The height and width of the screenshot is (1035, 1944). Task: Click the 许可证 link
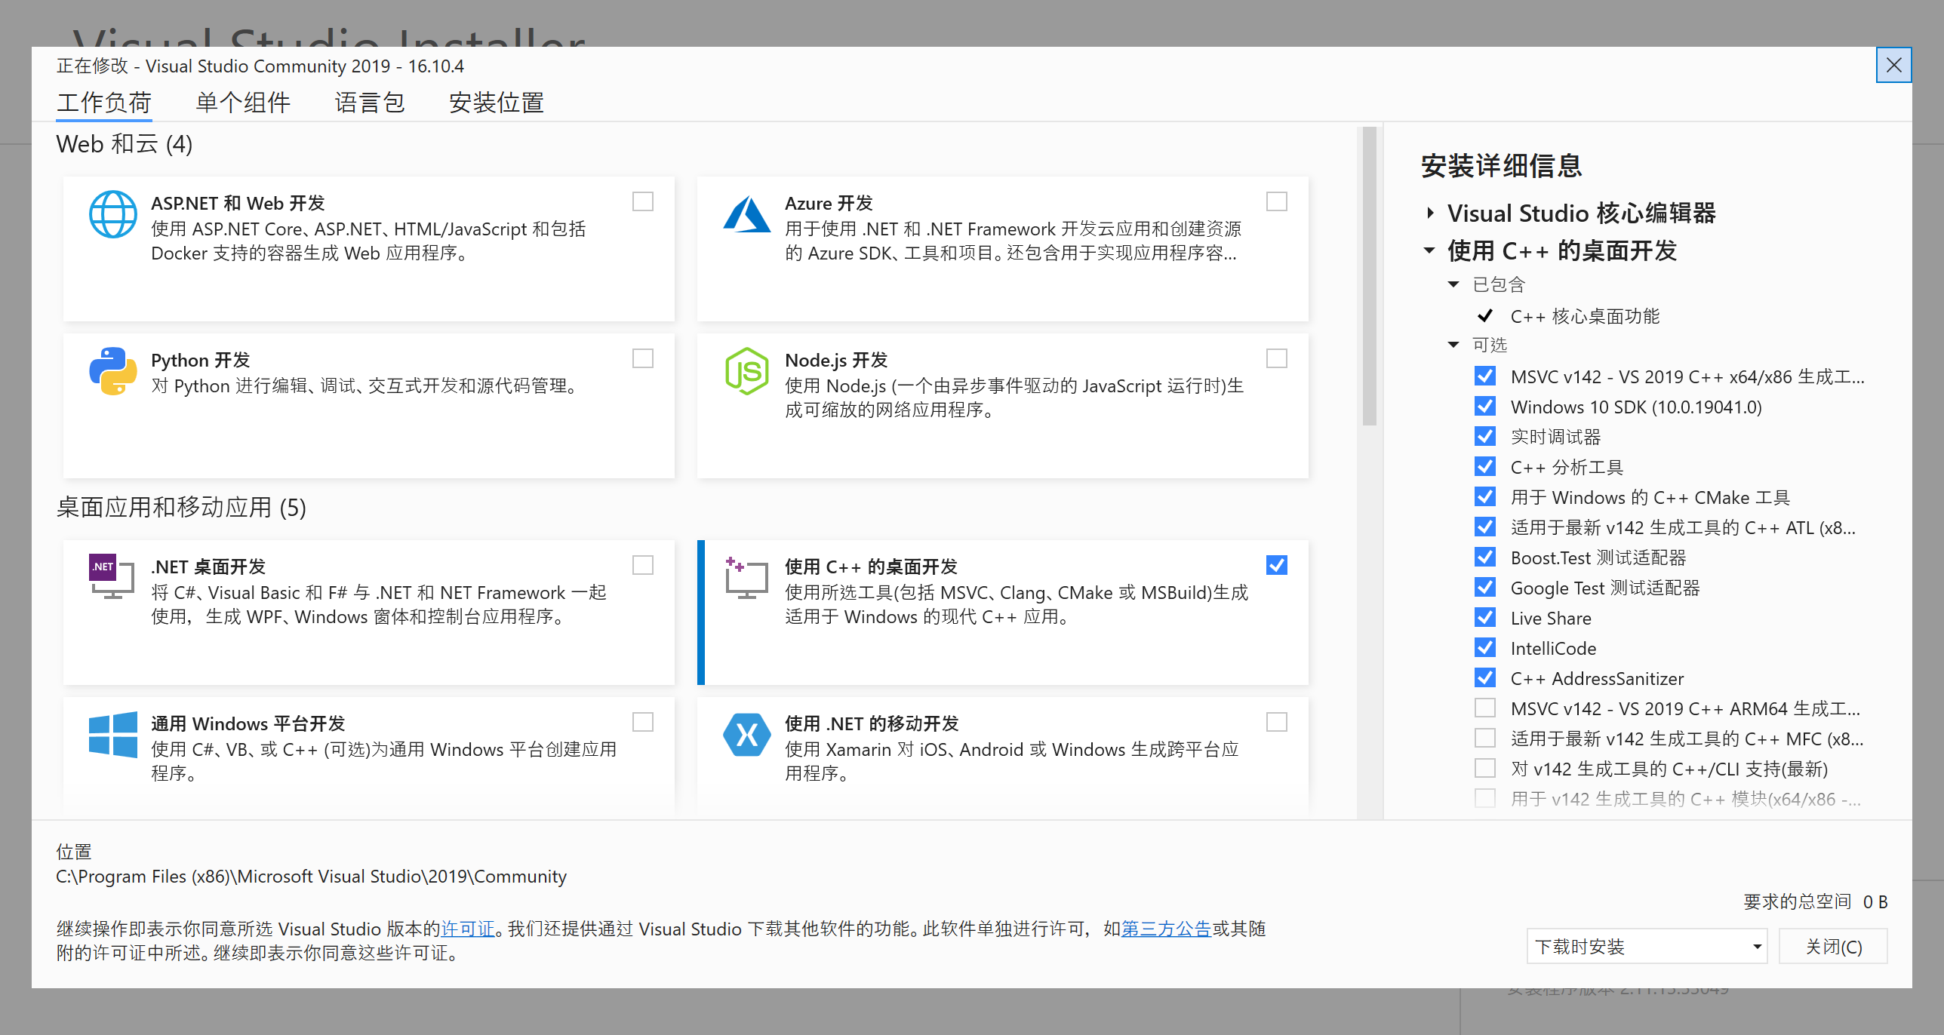point(468,929)
